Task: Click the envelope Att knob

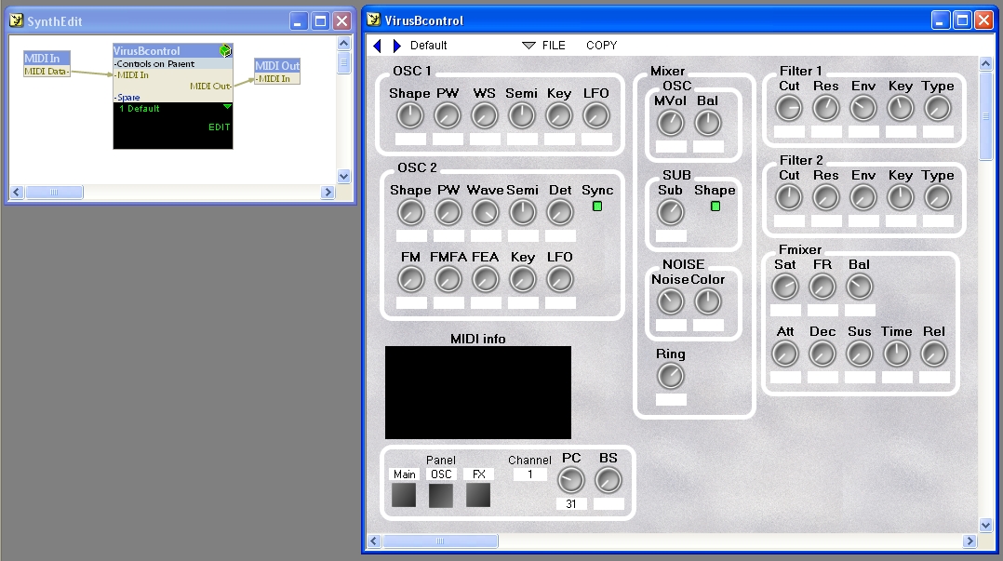Action: pos(785,354)
